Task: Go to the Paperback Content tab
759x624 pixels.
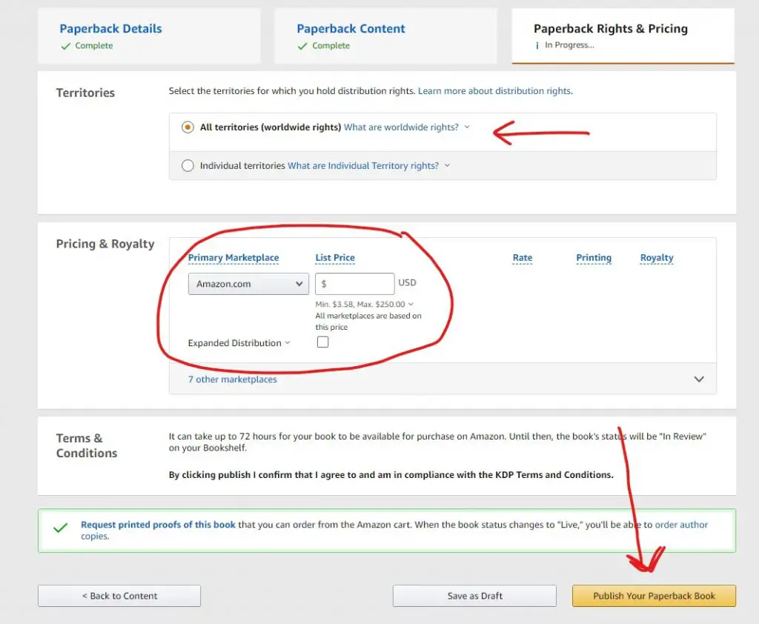Action: (351, 29)
